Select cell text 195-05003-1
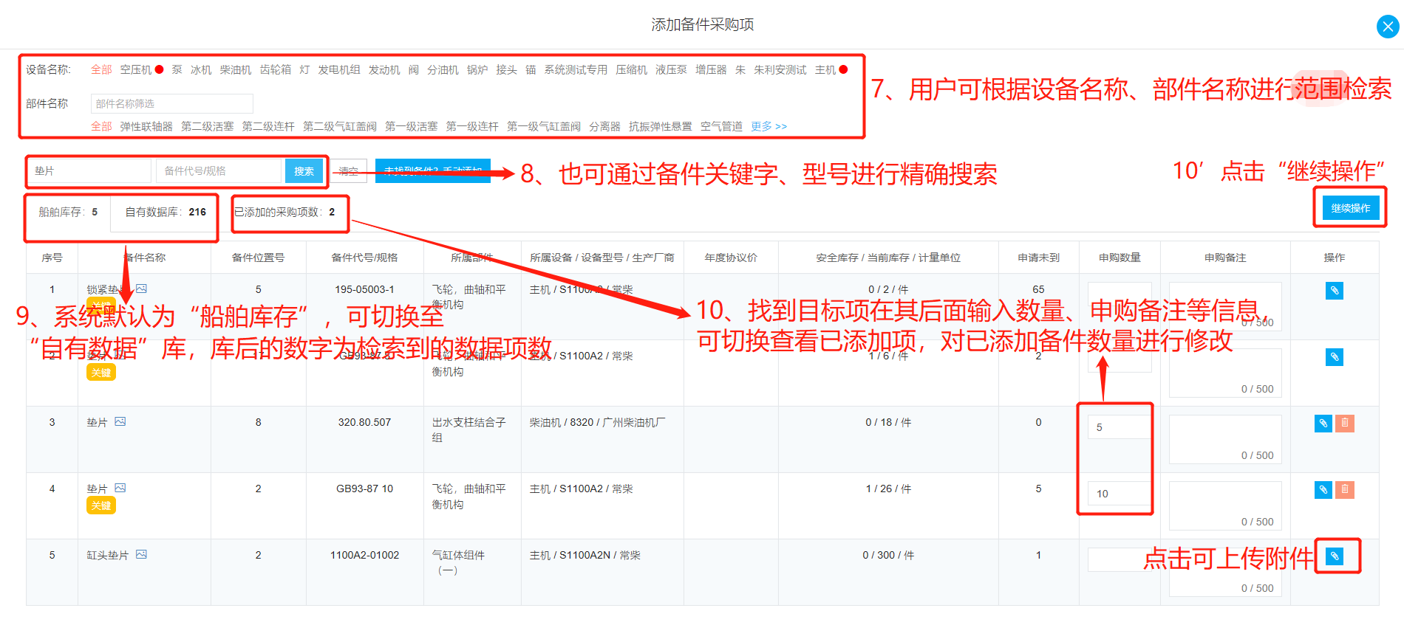The width and height of the screenshot is (1404, 642). click(x=364, y=289)
